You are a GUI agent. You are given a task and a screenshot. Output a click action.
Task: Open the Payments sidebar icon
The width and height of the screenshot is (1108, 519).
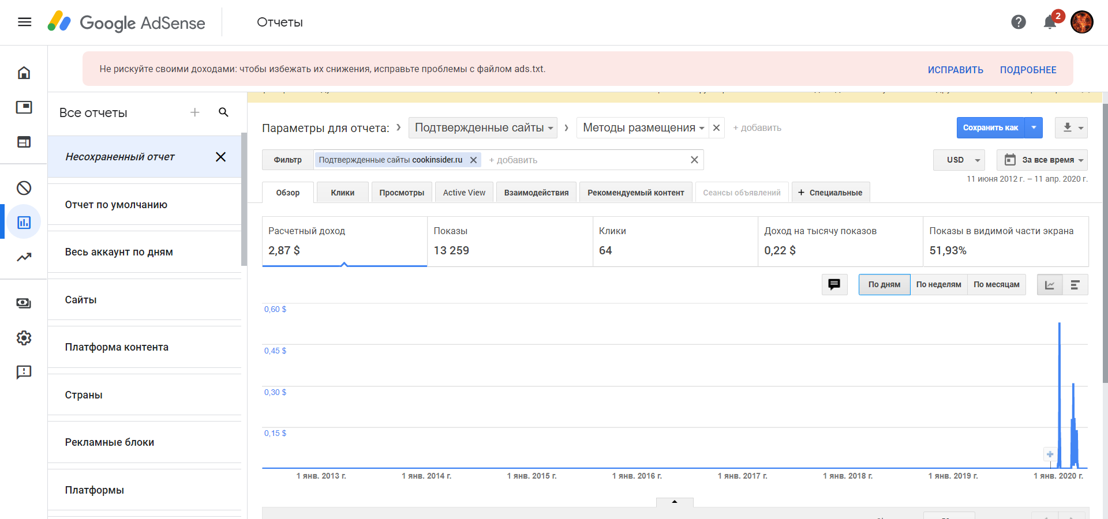tap(24, 303)
